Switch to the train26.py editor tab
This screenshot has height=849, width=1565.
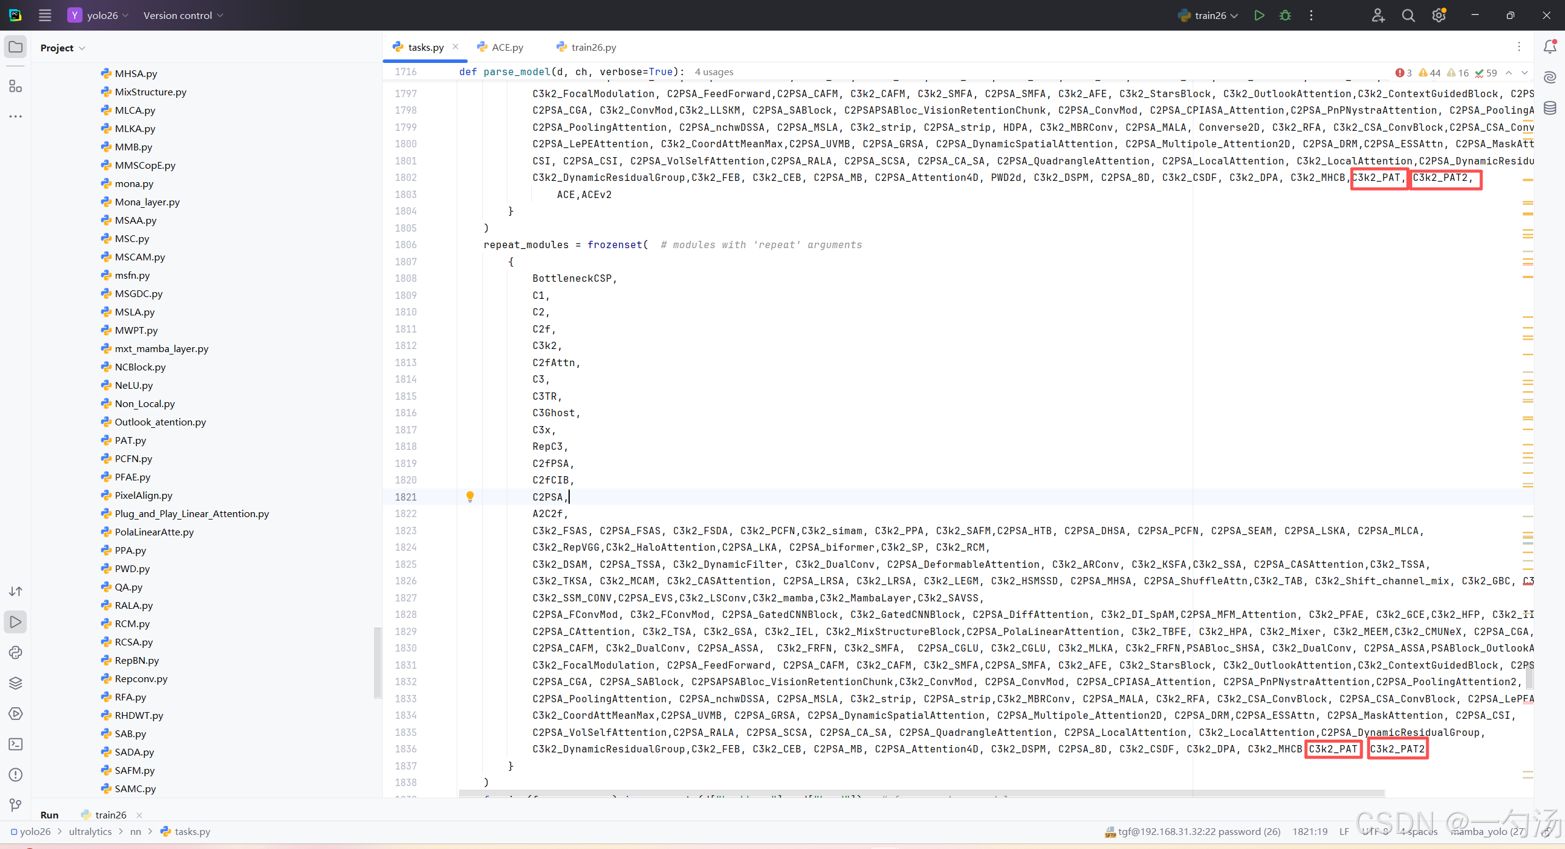pos(592,47)
